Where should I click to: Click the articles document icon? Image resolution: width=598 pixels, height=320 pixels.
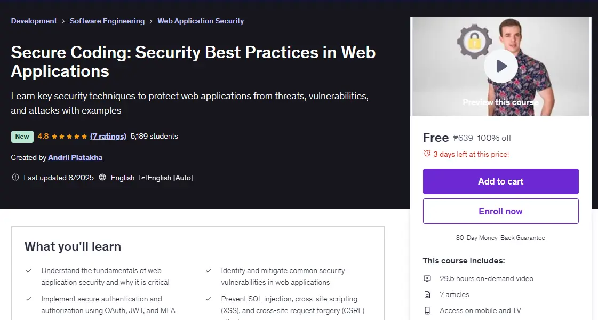(427, 294)
